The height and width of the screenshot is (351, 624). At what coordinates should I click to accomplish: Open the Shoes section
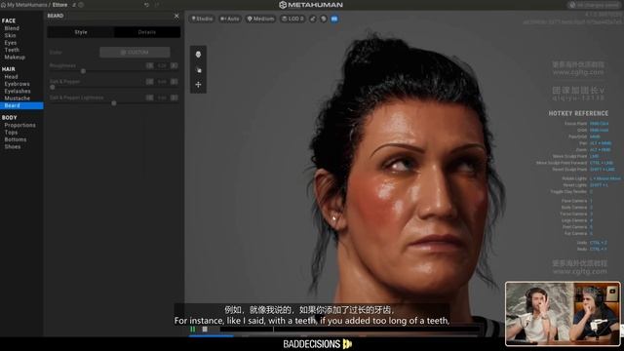pos(13,146)
